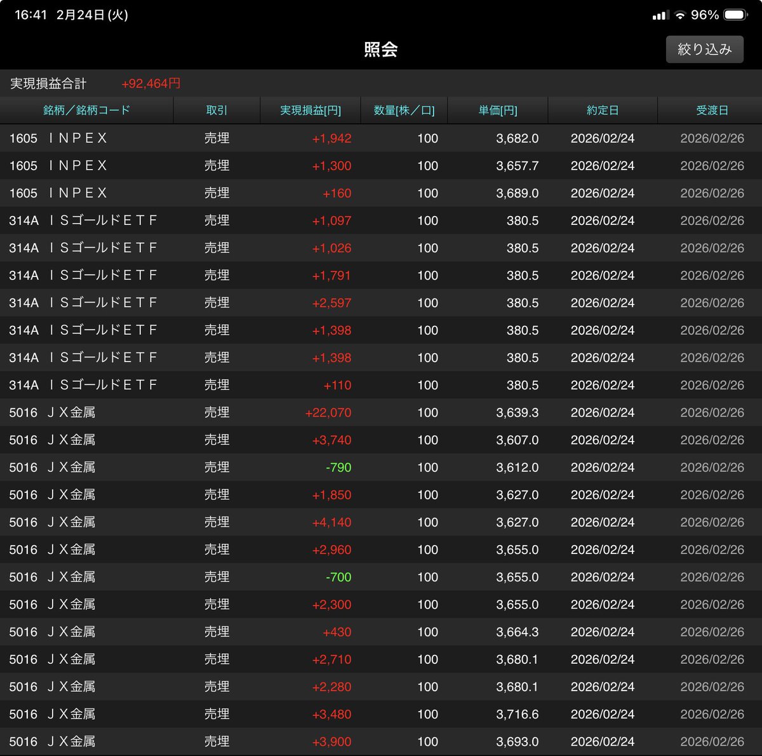Select the 実現損益[円] column header
762x756 pixels.
click(x=311, y=110)
